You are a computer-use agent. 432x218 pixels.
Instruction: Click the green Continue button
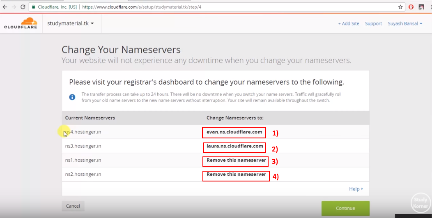[345, 209]
